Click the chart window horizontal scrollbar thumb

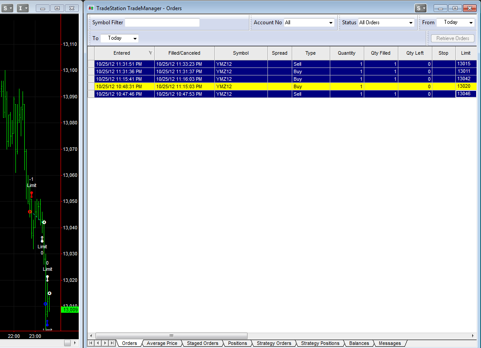click(x=68, y=343)
